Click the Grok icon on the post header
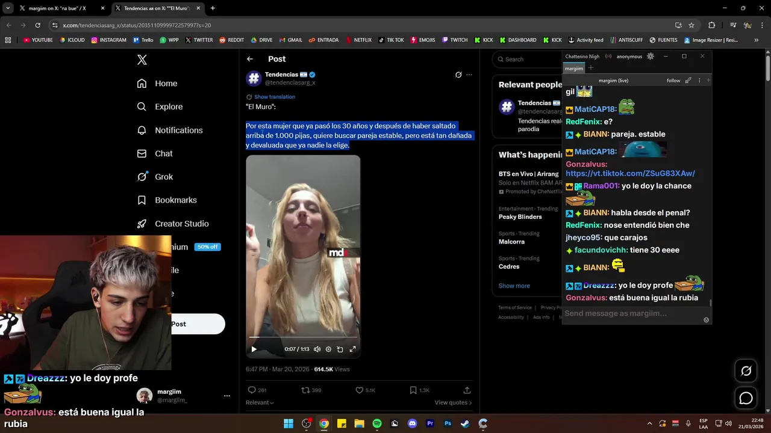The image size is (771, 433). pyautogui.click(x=458, y=75)
